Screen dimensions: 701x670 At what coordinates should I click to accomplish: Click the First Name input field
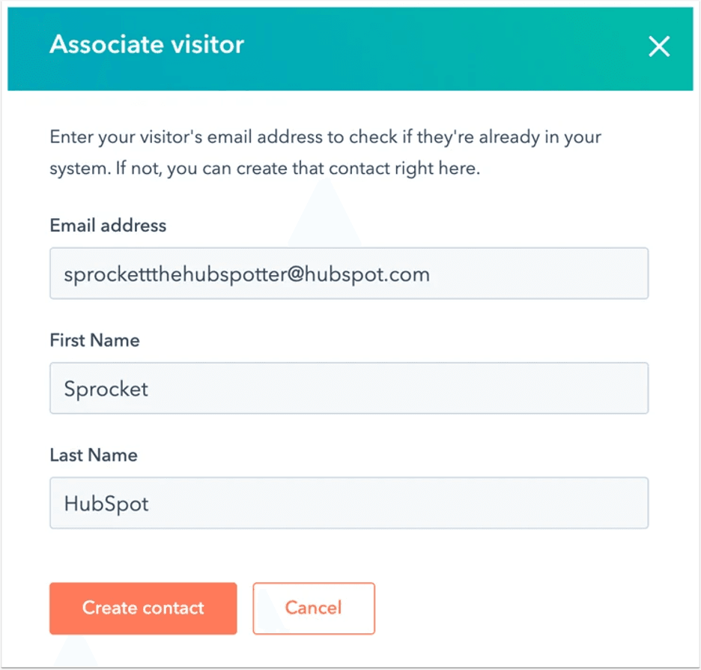pos(348,388)
